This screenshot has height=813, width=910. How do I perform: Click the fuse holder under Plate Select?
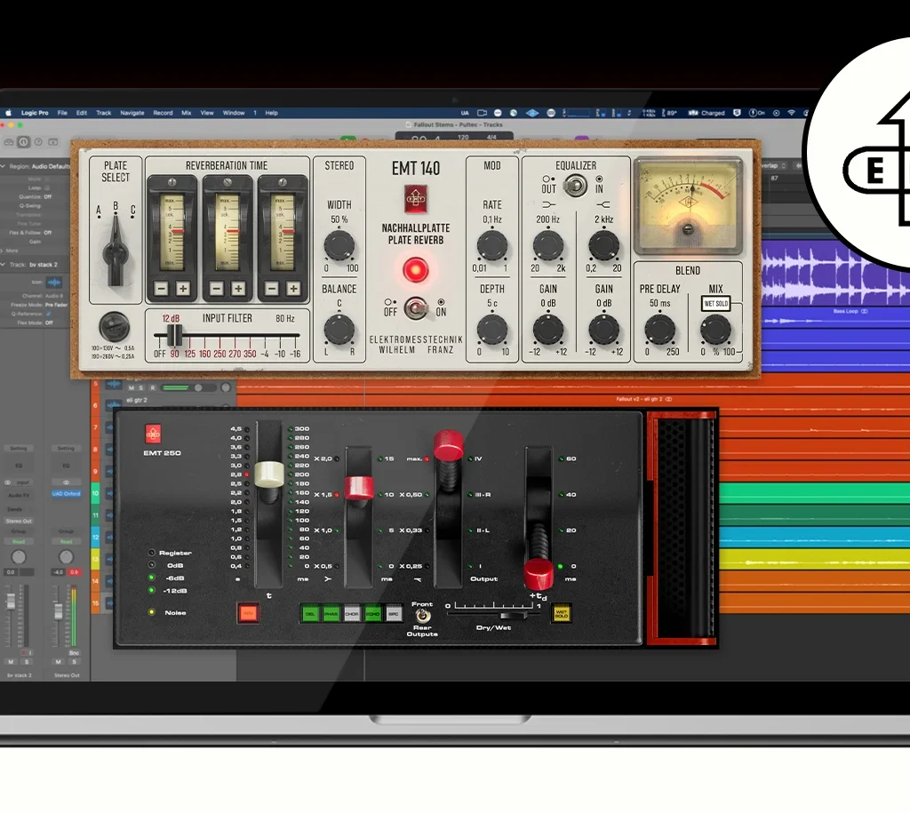coord(114,326)
